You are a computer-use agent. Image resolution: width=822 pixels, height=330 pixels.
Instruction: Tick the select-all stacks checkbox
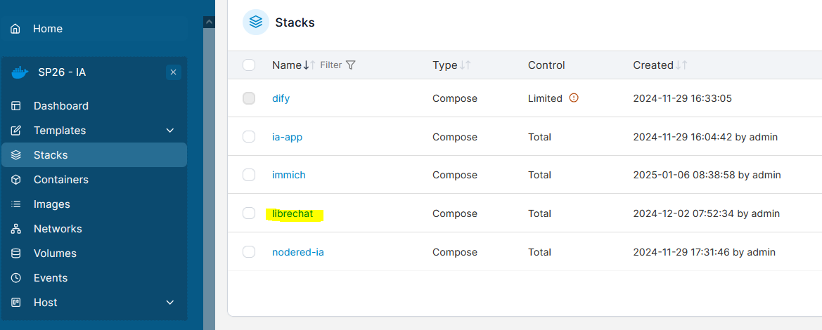coord(249,65)
